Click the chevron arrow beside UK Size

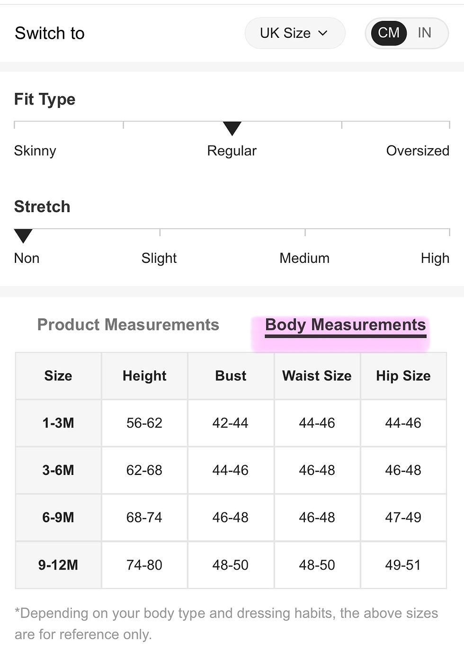coord(323,33)
